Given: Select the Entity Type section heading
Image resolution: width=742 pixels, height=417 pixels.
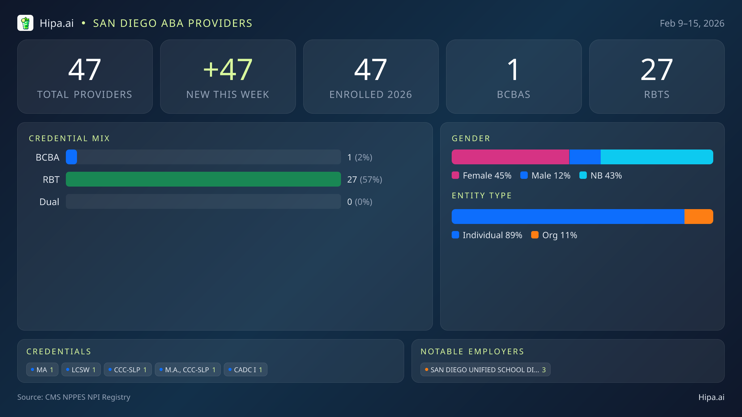Looking at the screenshot, I should (x=481, y=195).
